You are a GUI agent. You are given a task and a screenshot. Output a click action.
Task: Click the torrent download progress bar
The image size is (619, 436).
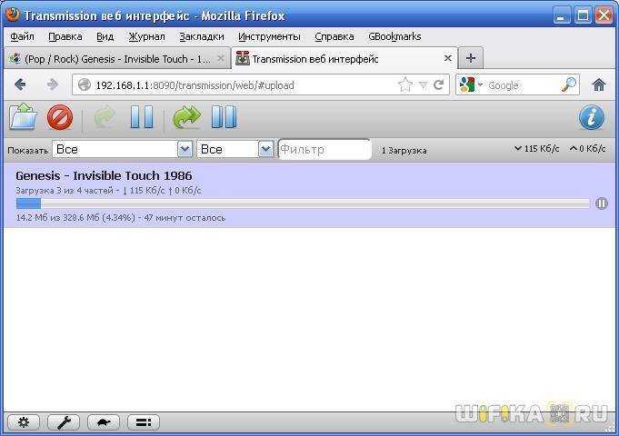[304, 203]
